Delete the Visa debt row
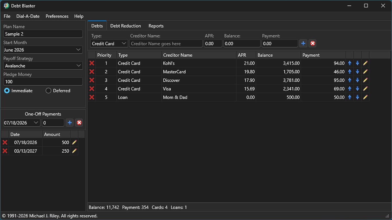Screen dimensions: 392x220 [92, 89]
